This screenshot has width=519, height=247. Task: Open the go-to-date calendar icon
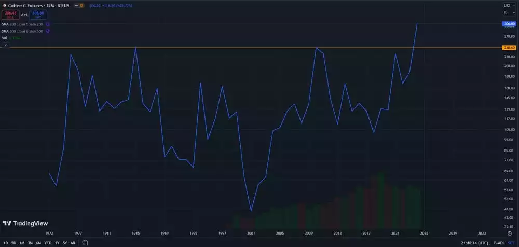(85, 243)
